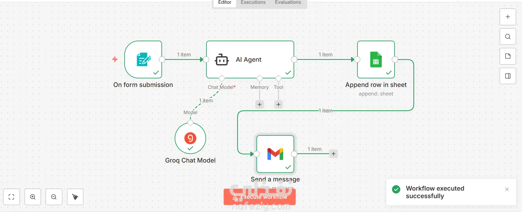Viewport: 522px width, 212px height.
Task: Click the green success check icon in notification
Action: pyautogui.click(x=396, y=189)
